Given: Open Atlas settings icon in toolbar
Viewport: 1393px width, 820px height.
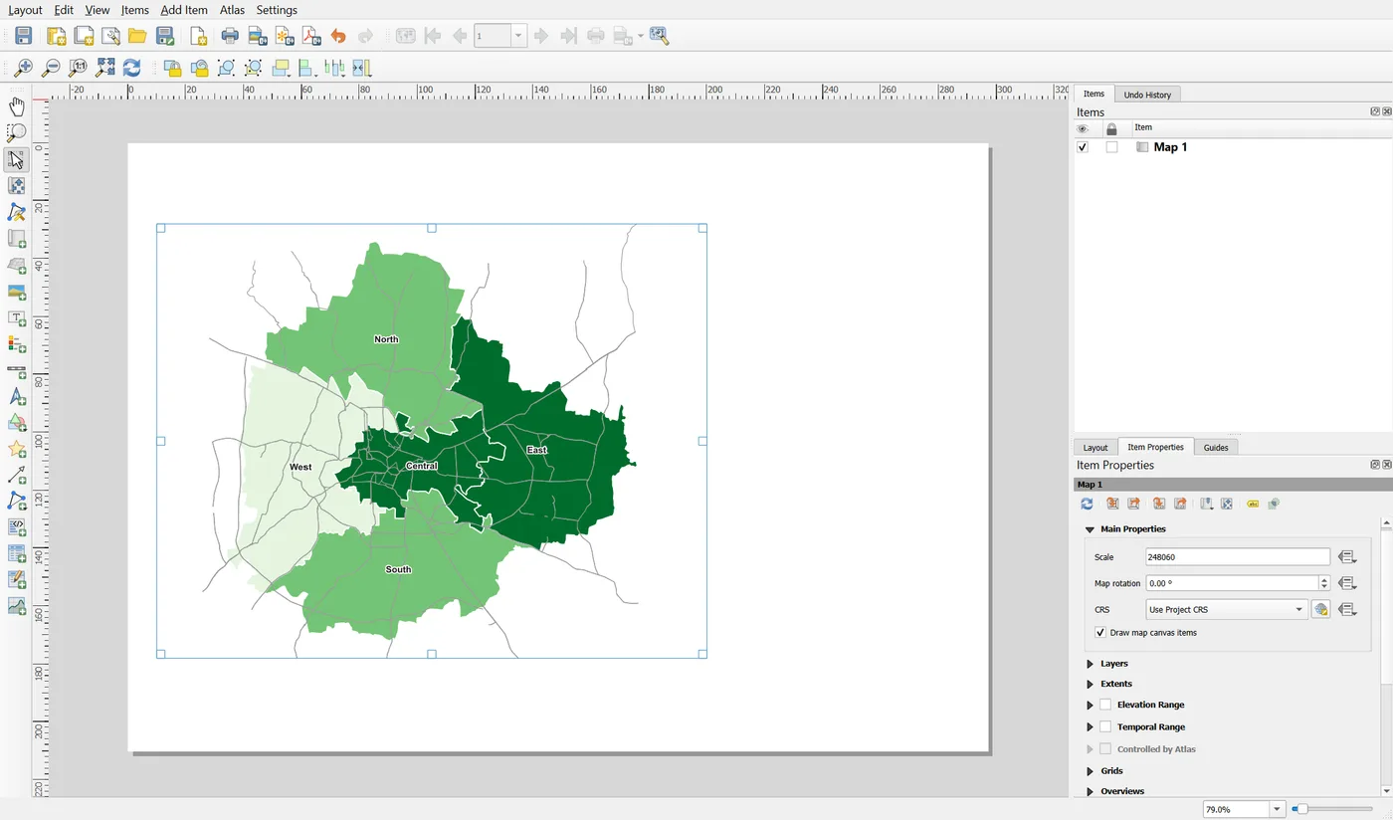Looking at the screenshot, I should tap(659, 36).
